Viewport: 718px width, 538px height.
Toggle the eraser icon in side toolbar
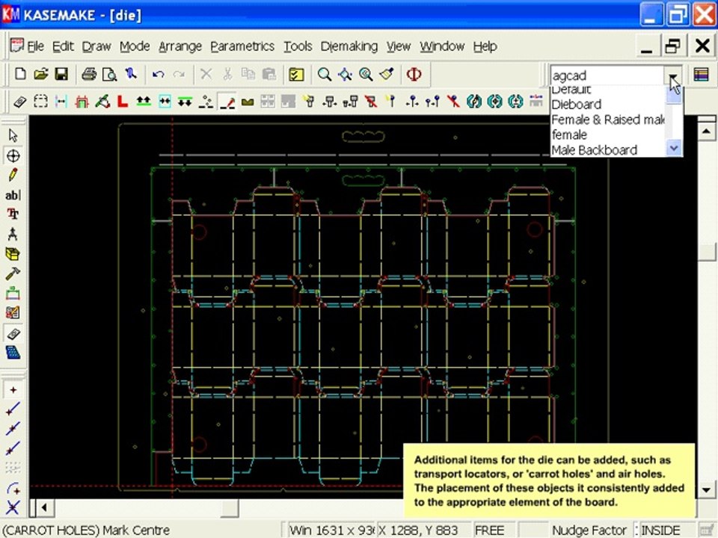13,333
